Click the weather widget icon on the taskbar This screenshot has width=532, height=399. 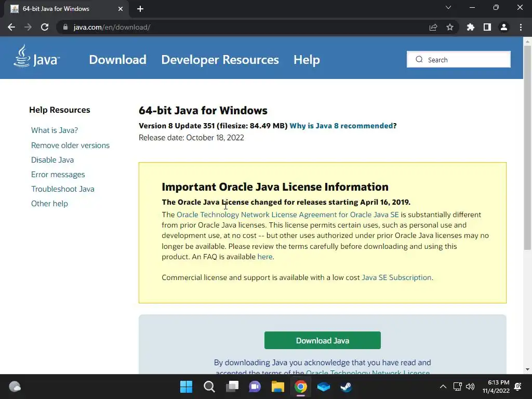tap(15, 387)
